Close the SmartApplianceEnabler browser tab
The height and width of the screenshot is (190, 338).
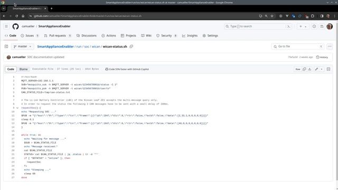[x=45, y=8]
